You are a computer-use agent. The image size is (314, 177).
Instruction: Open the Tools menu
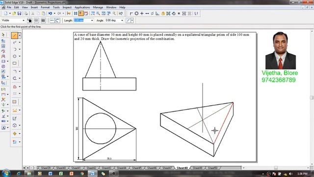pyautogui.click(x=56, y=7)
